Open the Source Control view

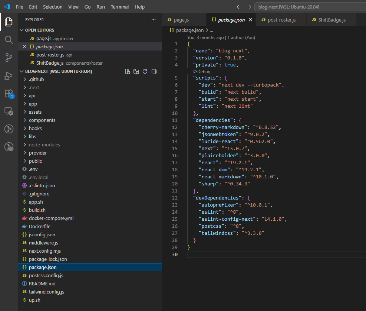[x=9, y=58]
